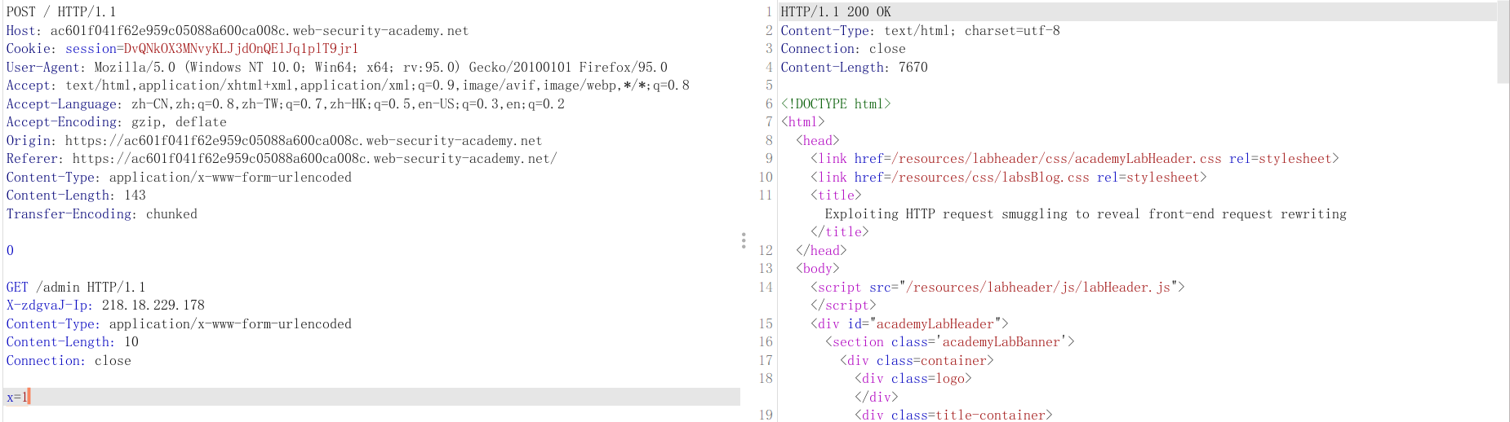
Task: Click the X-zdgvaJ-Ip header line
Action: [x=105, y=306]
